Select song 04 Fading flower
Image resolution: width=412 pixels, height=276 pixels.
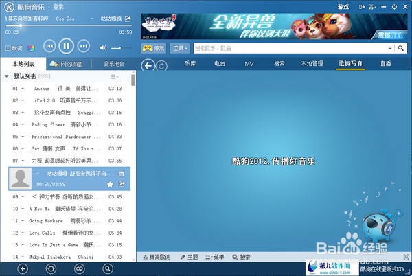coord(67,124)
